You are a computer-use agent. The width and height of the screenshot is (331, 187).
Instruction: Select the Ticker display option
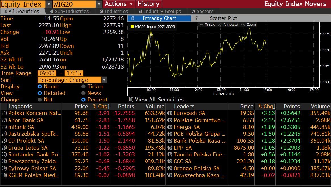click(83, 87)
